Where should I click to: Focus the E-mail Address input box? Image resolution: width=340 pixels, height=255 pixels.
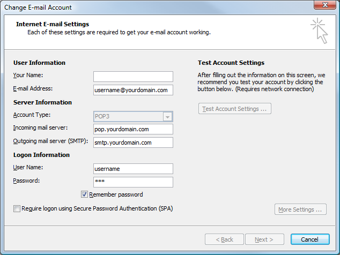tap(133, 90)
